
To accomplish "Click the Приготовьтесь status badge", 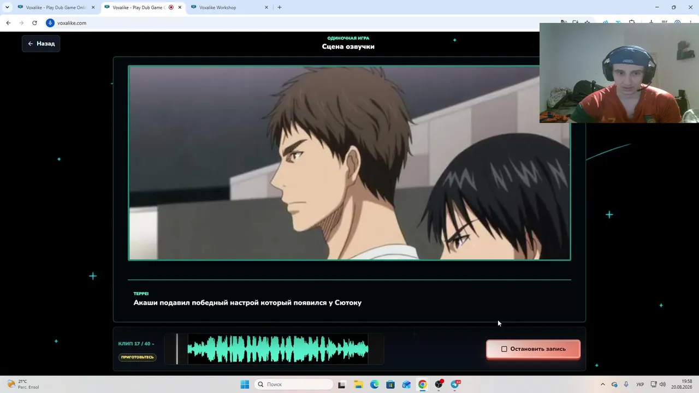I will pos(138,357).
